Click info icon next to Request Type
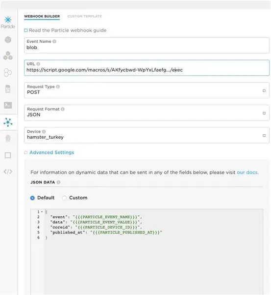 pyautogui.click(x=58, y=87)
